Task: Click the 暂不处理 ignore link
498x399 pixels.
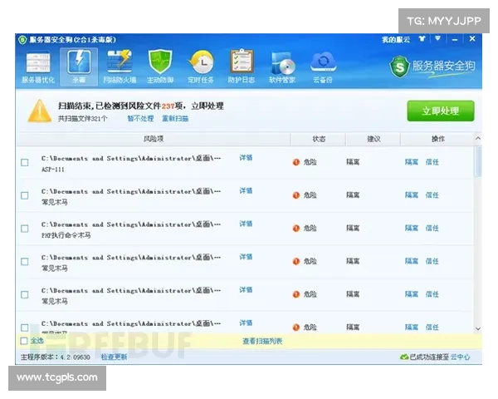Action: [140, 119]
